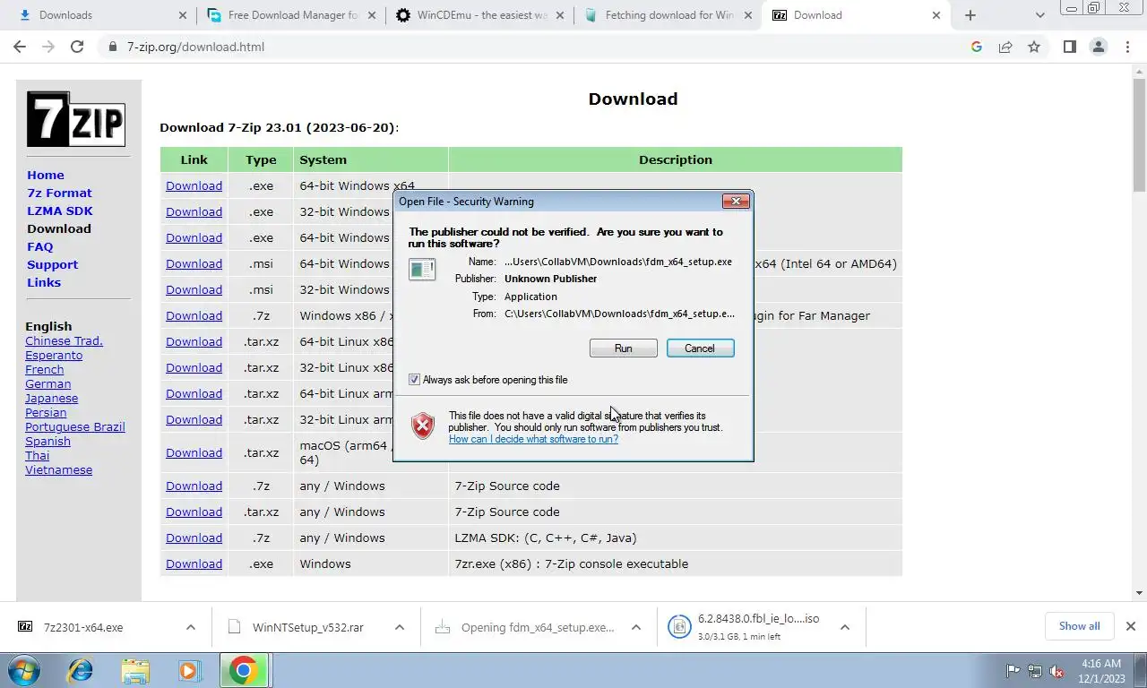This screenshot has width=1147, height=688.
Task: Open the Windows Start menu
Action: (x=25, y=670)
